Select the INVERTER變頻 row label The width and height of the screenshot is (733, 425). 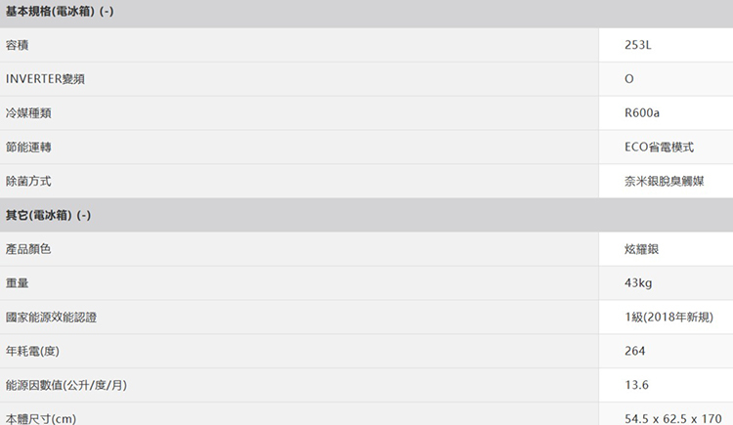point(45,79)
